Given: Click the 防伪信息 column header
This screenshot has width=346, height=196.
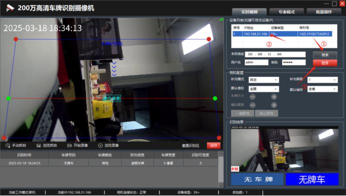Looking at the screenshot, I should tap(137, 155).
